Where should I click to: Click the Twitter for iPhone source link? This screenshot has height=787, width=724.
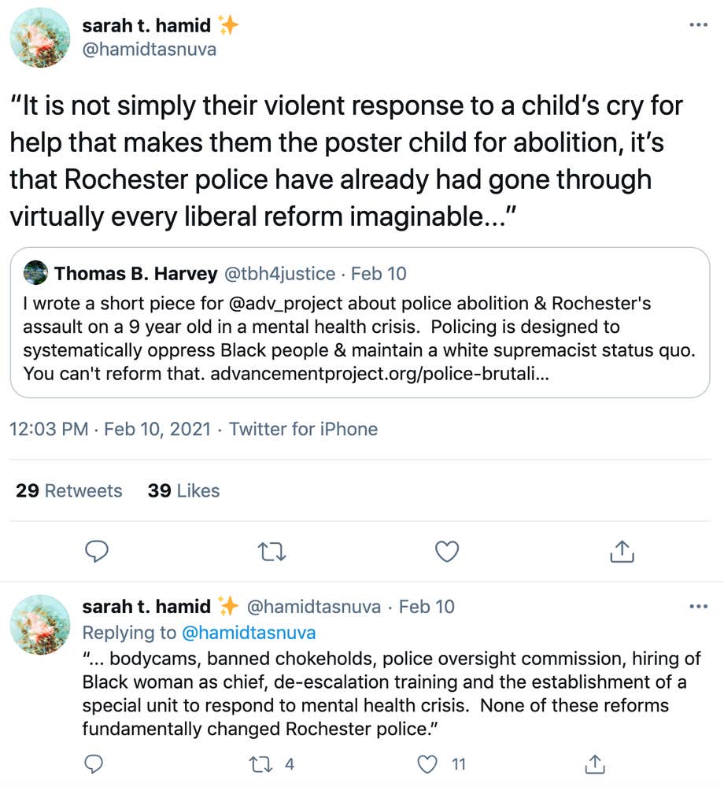tap(303, 429)
